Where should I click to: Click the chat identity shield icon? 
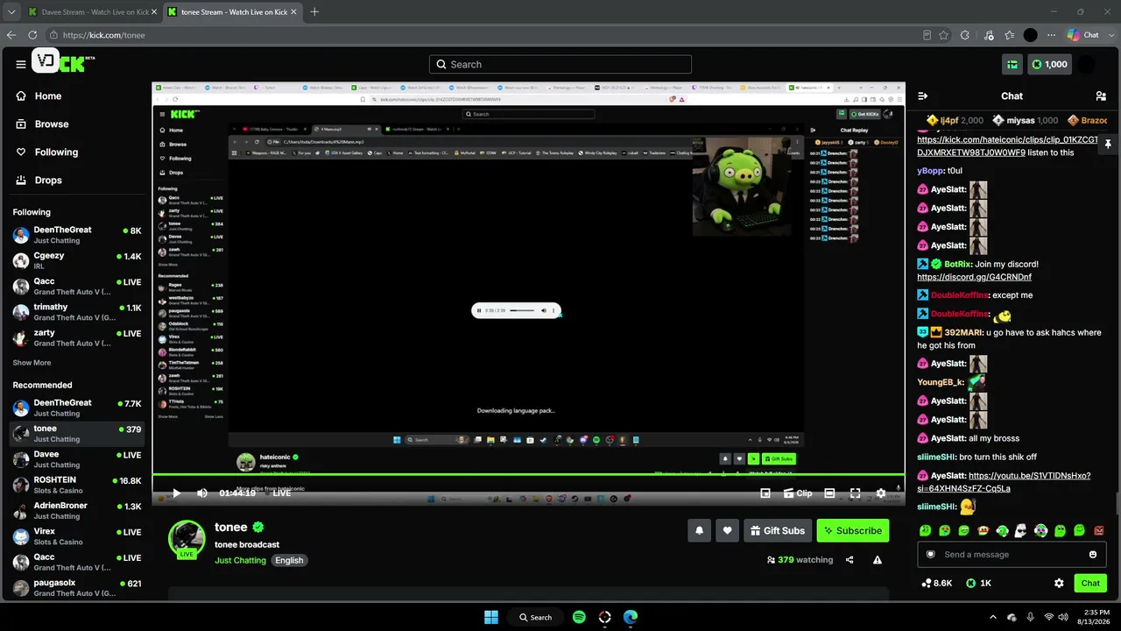(x=931, y=554)
